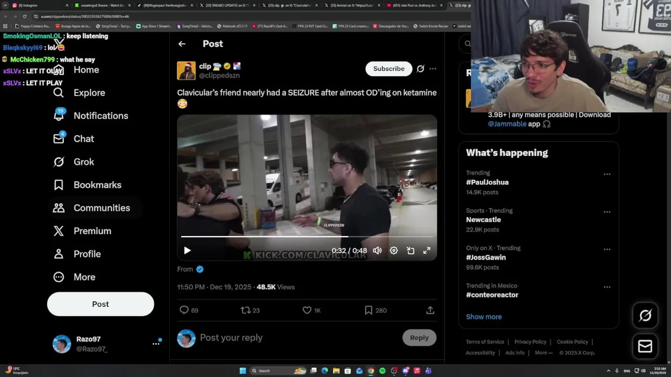Open Spotify from the taskbar
Viewport: 671px width, 377px height.
(x=382, y=371)
